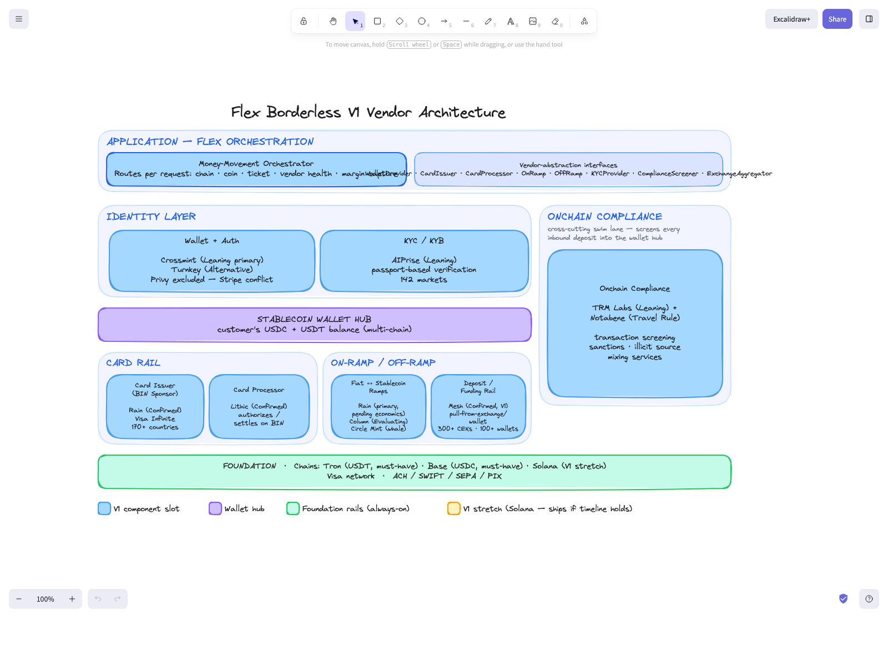Select the APPLICATION — FLEX ORCHESTRATION heading
This screenshot has width=888, height=666.
pos(210,142)
